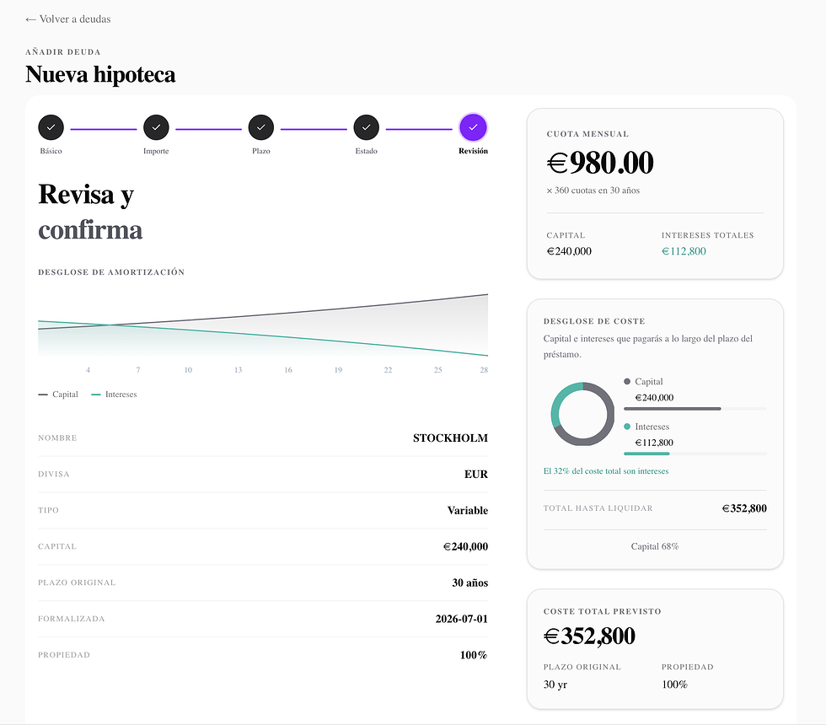Click the Importe step label
This screenshot has width=826, height=725.
coord(156,151)
